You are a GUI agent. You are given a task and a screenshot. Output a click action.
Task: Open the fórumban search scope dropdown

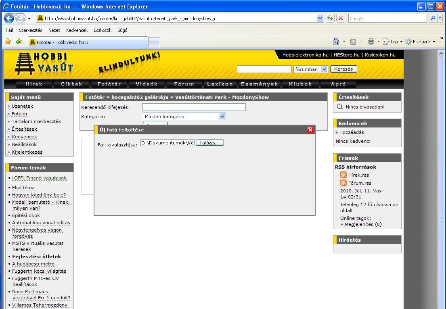click(x=324, y=69)
